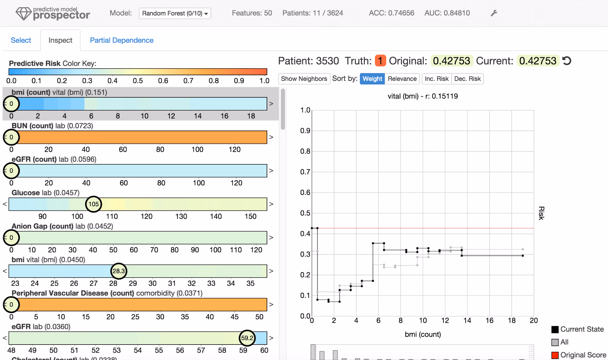
Task: Click the Show Neighbors button
Action: [304, 79]
